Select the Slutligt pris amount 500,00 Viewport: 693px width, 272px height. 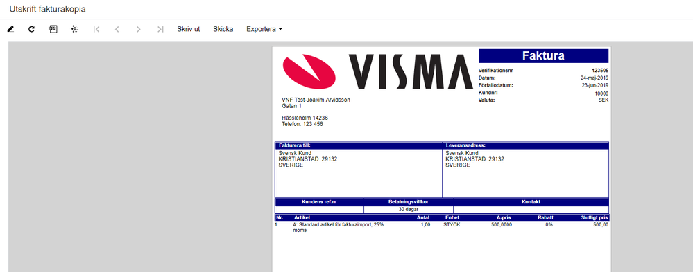tap(601, 224)
